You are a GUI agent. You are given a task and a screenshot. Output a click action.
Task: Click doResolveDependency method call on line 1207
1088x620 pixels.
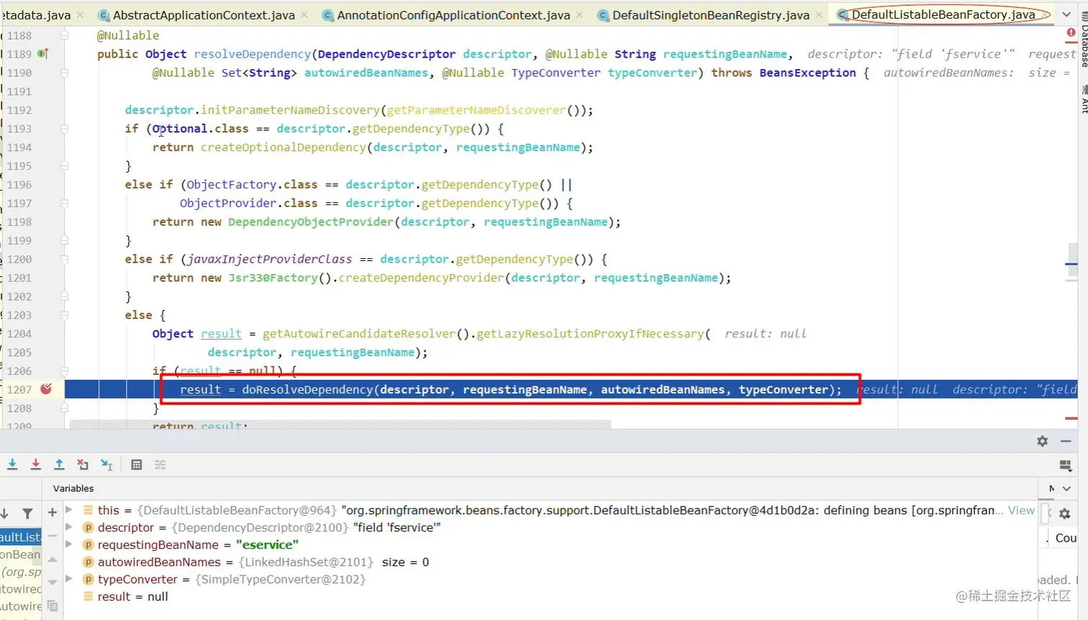point(307,389)
